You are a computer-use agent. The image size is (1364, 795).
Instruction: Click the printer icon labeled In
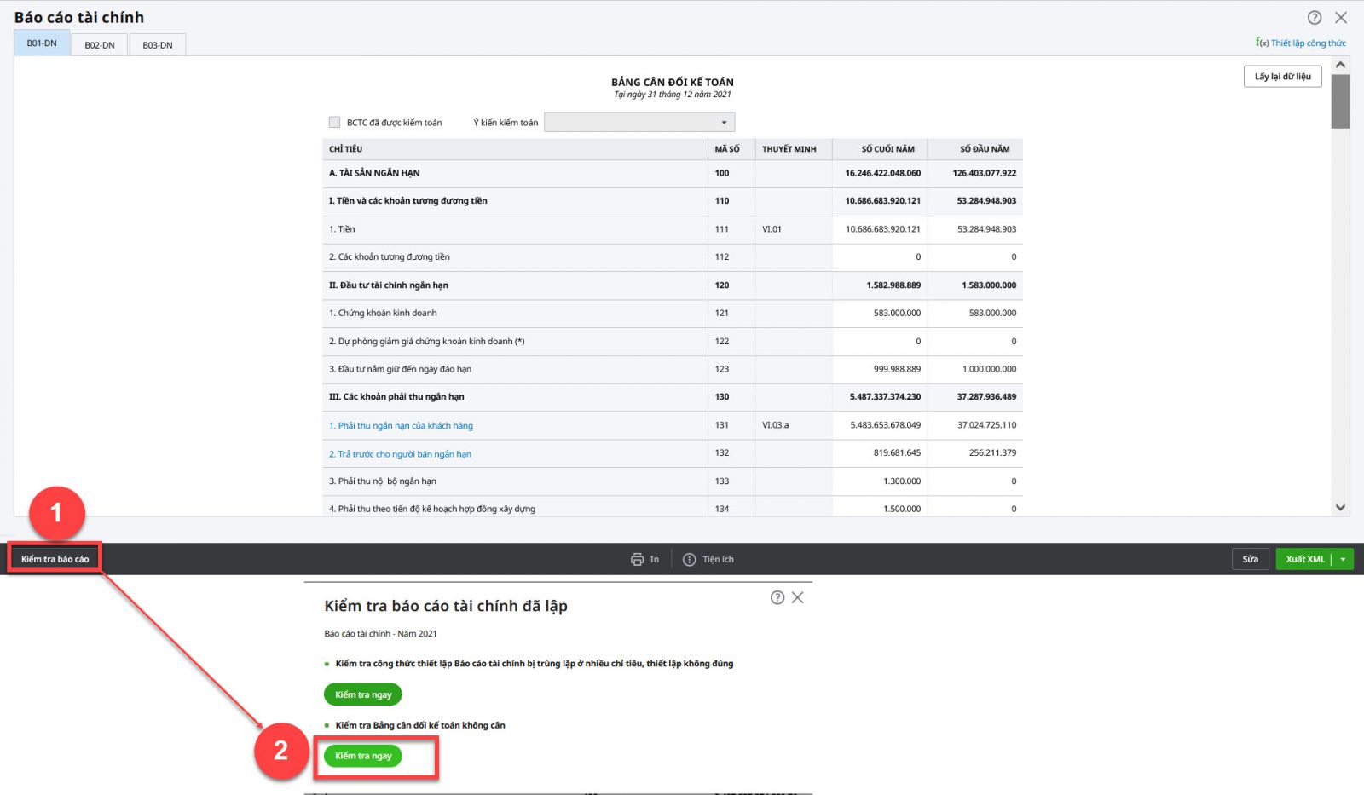(637, 560)
